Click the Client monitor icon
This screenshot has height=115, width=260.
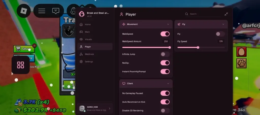point(124,84)
